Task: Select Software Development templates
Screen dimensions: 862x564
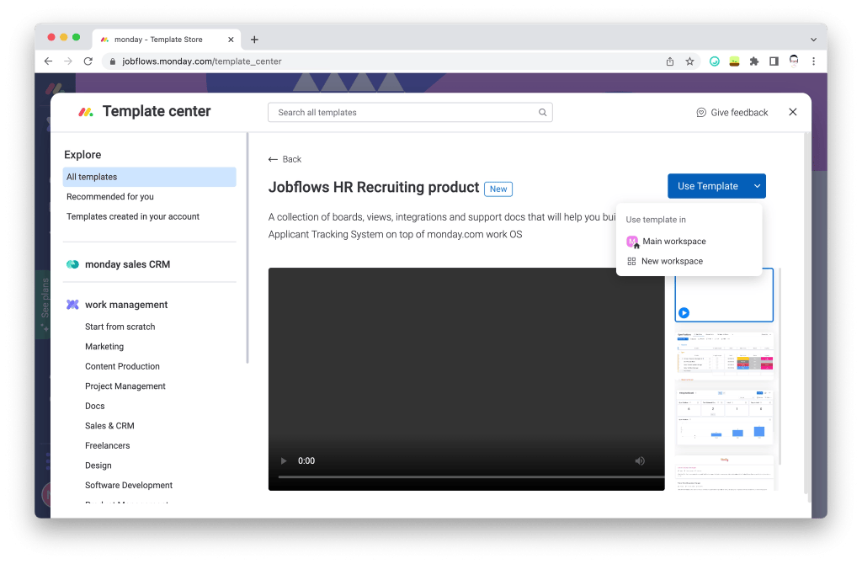Action: 129,485
